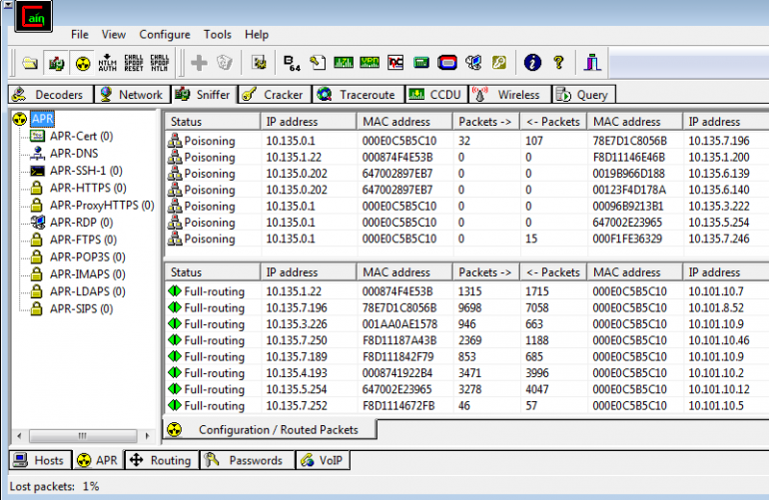Select APR-RDP (0) in the tree
769x500 pixels.
(81, 223)
